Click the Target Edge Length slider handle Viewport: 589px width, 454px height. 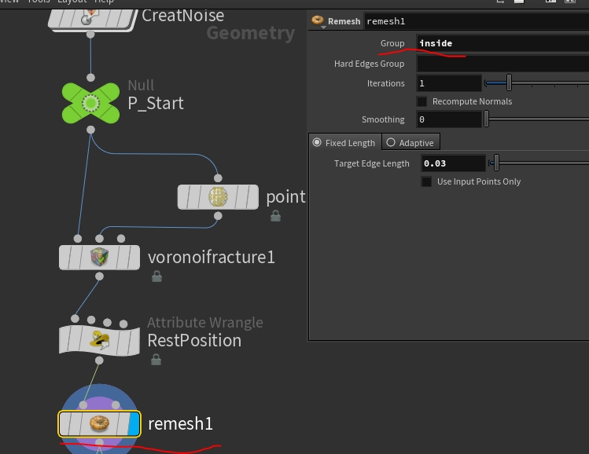[496, 163]
